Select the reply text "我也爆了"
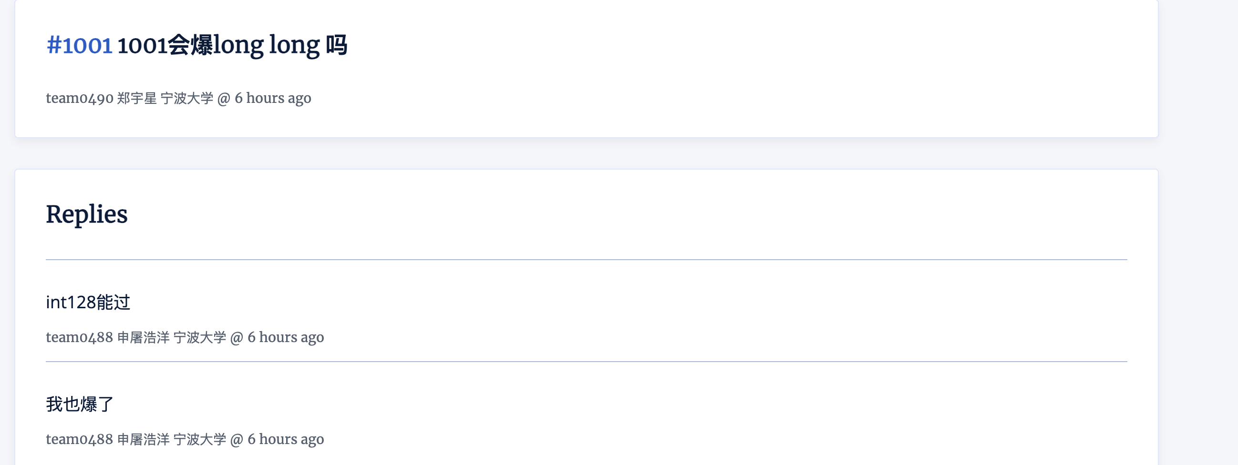Screen dimensions: 1238x465 (80, 404)
